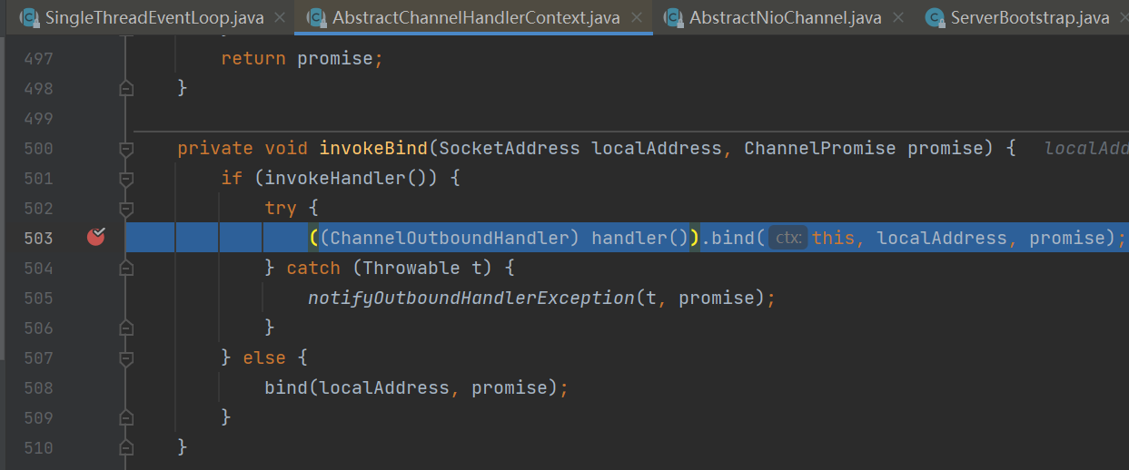Remove the breakpoint on line 503
Viewport: 1129px width, 470px height.
(x=96, y=238)
